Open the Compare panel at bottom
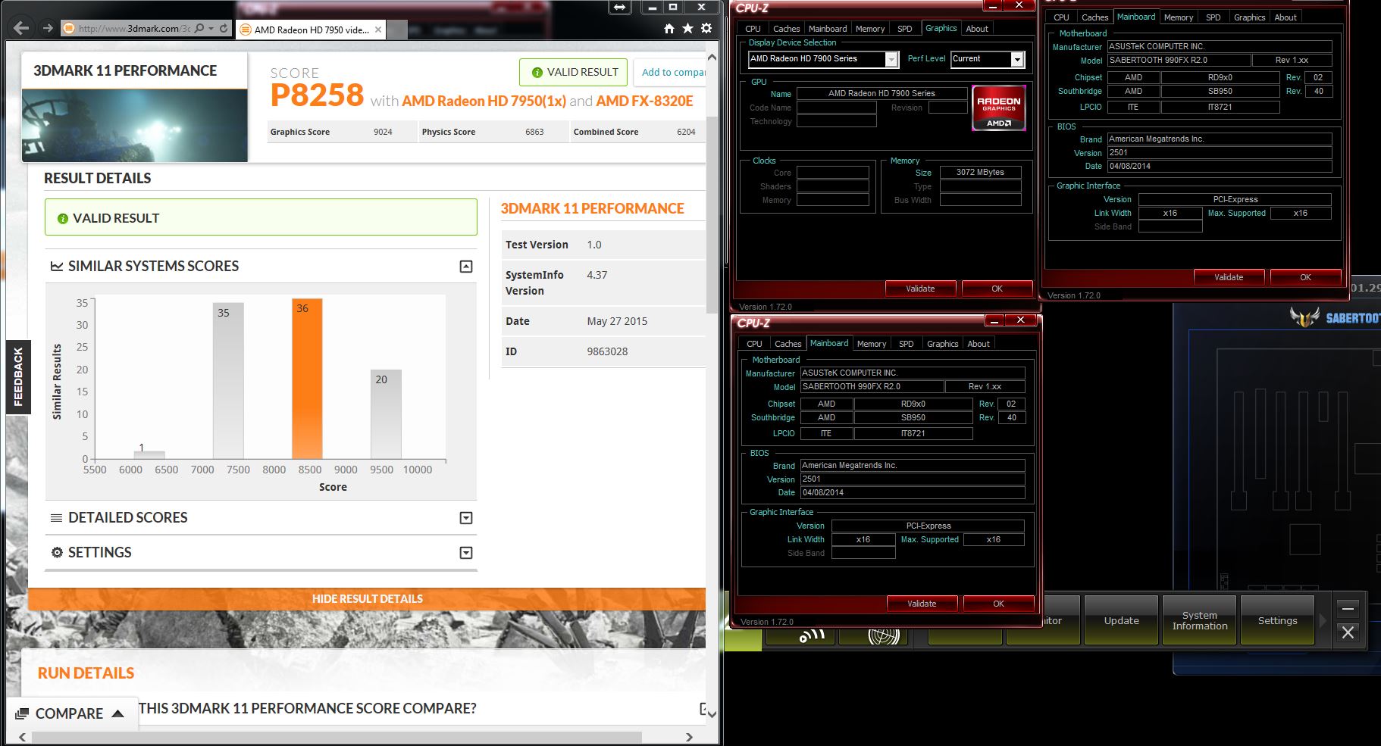Viewport: 1381px width, 746px height. 74,713
